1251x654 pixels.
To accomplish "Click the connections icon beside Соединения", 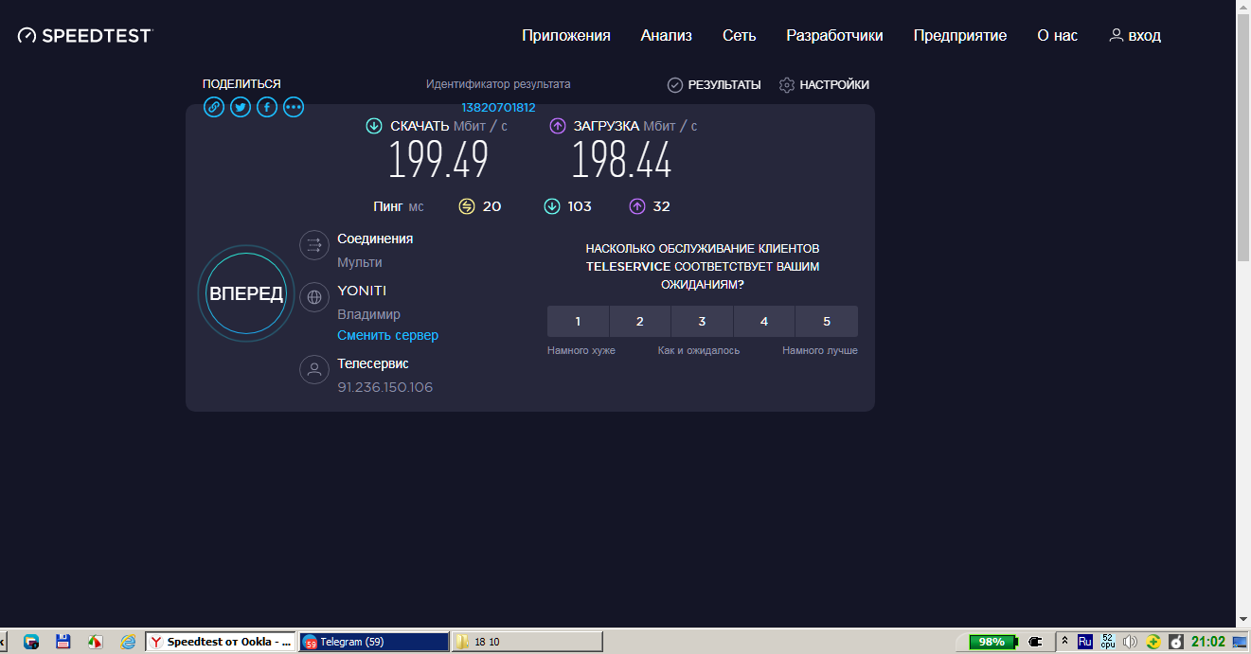I will coord(314,245).
